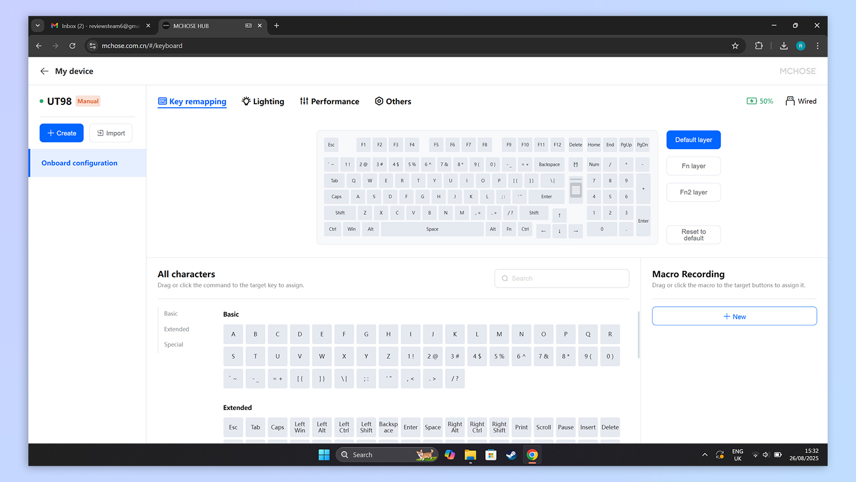Bookmark this page with star icon
The width and height of the screenshot is (856, 482).
[x=735, y=46]
